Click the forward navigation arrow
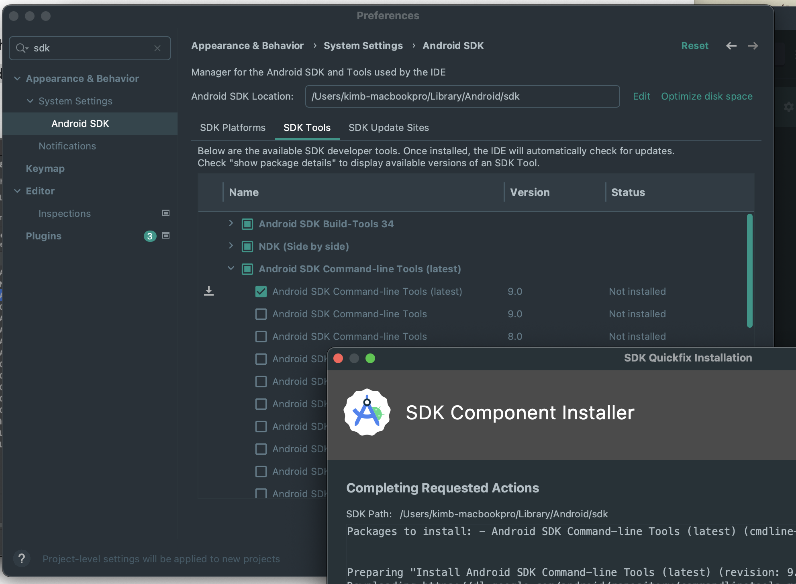 (x=753, y=46)
